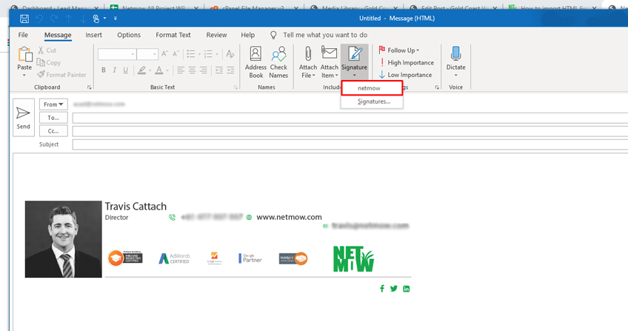Screen dimensions: 628x331
Task: Align text left
Action: click(181, 70)
